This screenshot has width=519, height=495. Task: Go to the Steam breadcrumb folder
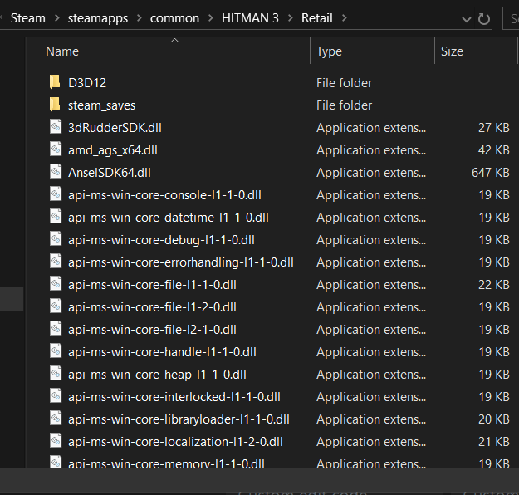[x=27, y=18]
